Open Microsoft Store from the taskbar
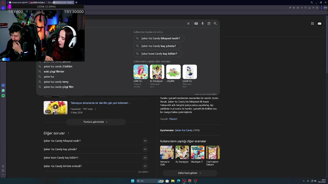 pyautogui.click(x=167, y=181)
